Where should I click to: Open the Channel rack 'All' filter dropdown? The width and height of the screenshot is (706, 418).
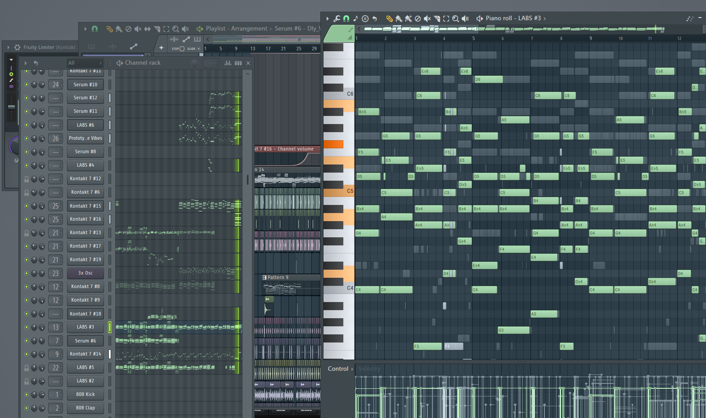[85, 63]
